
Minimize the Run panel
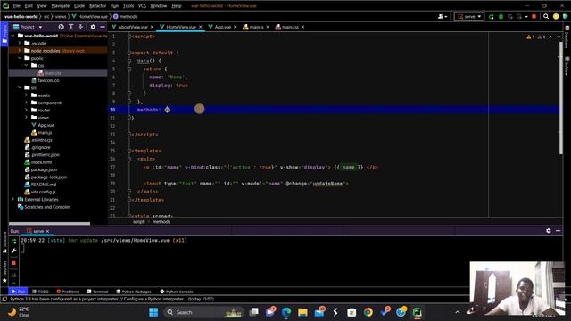(558, 231)
